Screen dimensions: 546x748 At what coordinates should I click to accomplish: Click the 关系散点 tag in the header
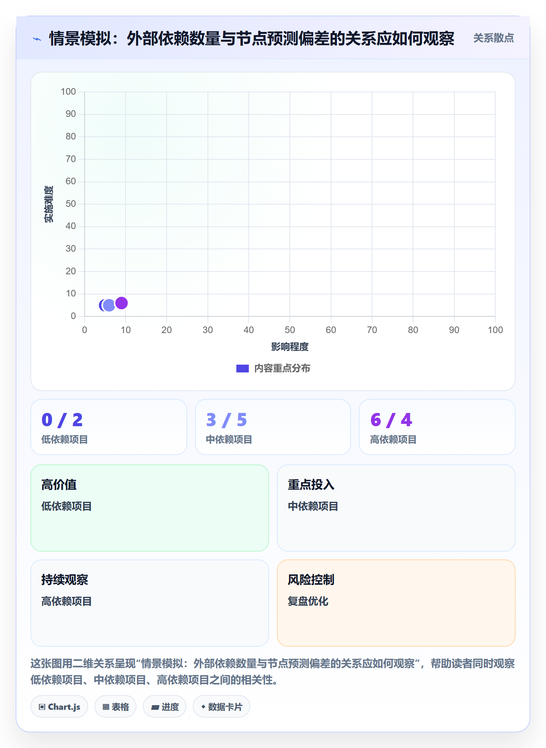click(x=493, y=38)
